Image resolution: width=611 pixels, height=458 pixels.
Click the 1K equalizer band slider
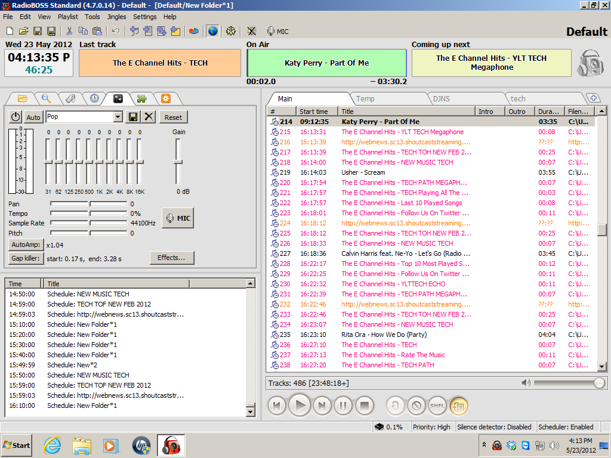(x=100, y=161)
